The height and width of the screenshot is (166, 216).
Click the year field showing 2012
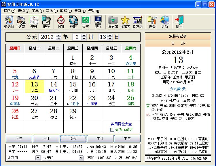click(x=47, y=37)
